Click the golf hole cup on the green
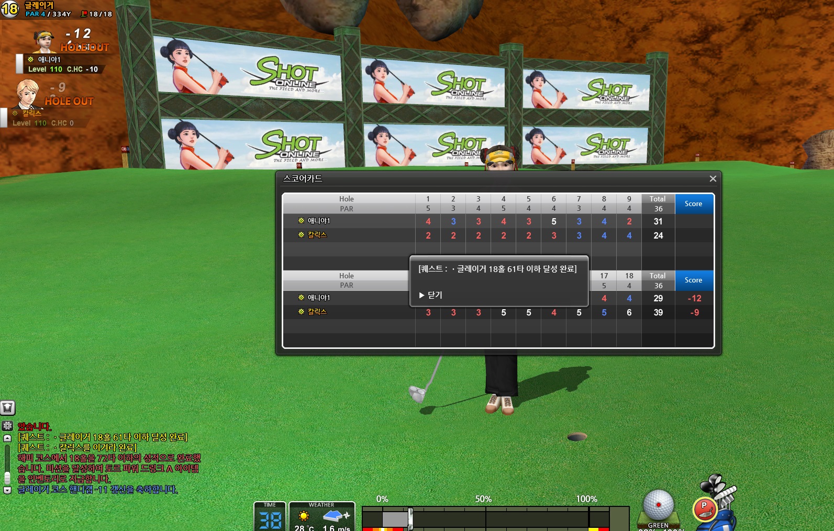Screen dimensions: 834x531 tap(577, 437)
